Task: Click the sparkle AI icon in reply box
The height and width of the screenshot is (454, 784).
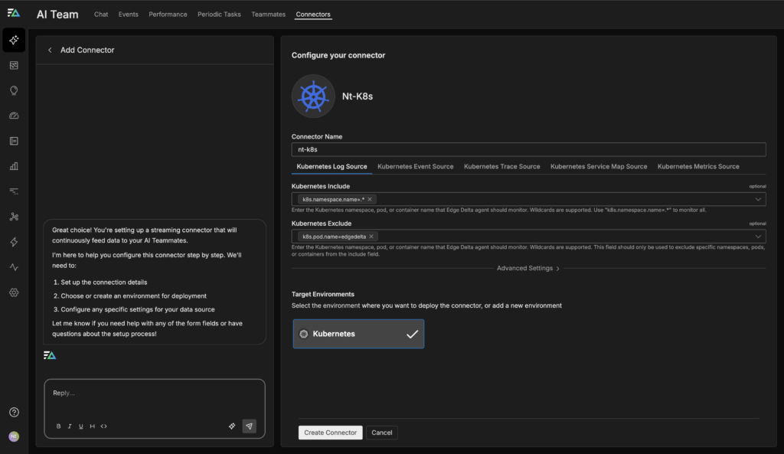Action: click(x=232, y=426)
